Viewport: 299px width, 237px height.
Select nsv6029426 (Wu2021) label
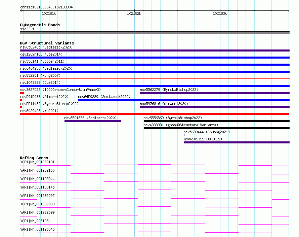pyautogui.click(x=39, y=111)
